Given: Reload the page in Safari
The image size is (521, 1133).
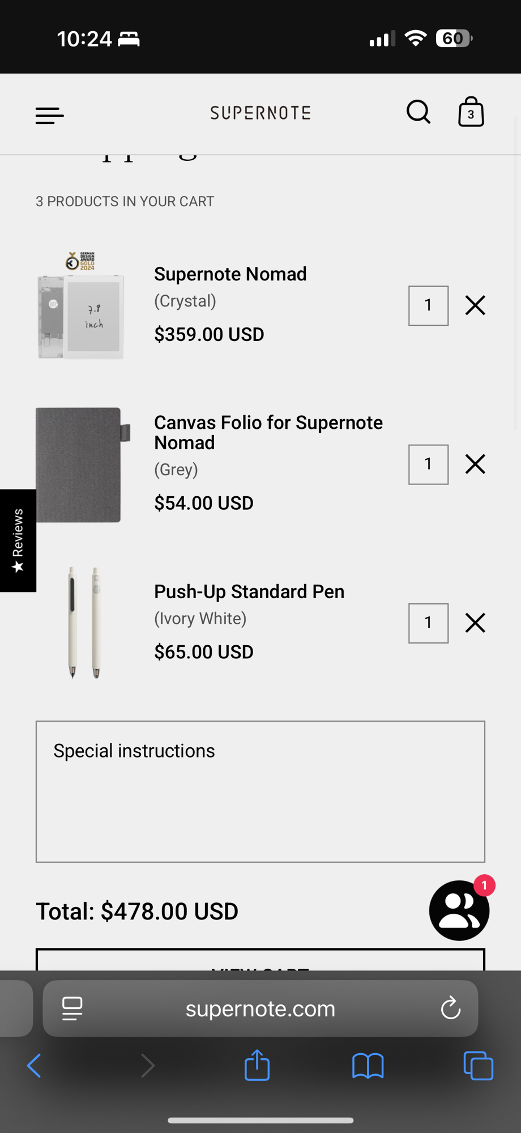Looking at the screenshot, I should [450, 1008].
